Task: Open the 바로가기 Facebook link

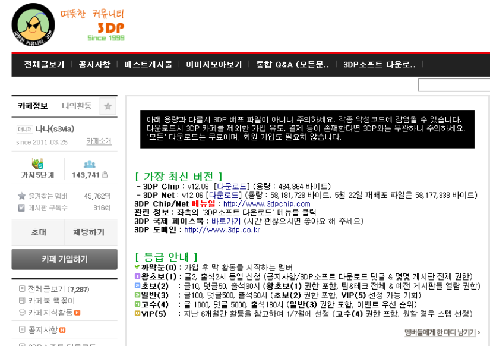Action: 226,221
